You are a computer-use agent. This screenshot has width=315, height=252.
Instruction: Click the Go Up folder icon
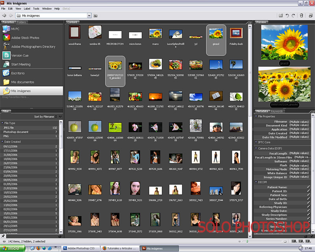pos(95,15)
